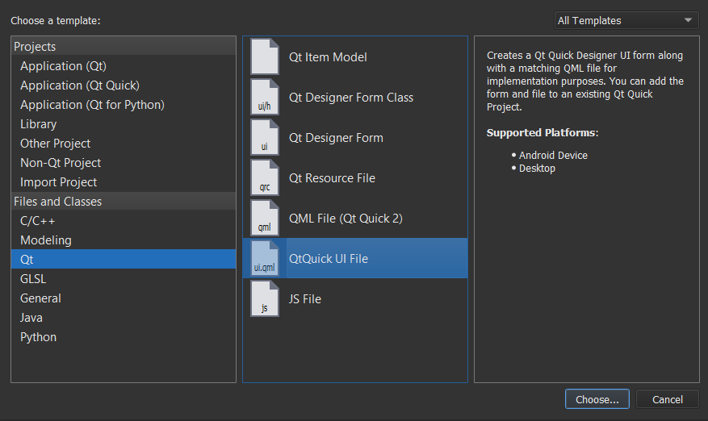Cancel the template dialog
Image resolution: width=708 pixels, height=421 pixels.
(667, 399)
